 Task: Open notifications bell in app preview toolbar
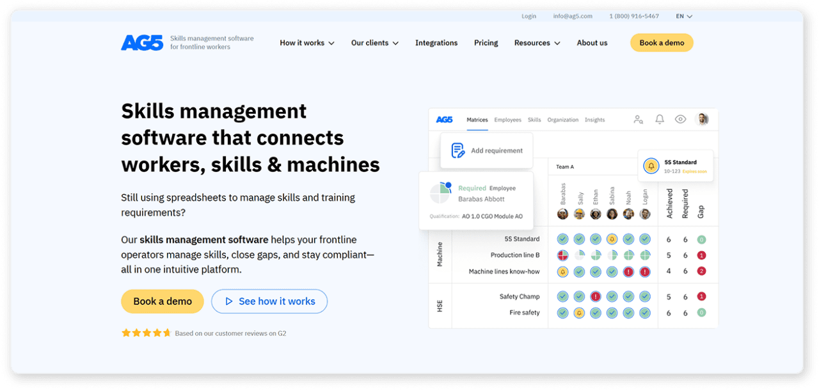point(660,120)
